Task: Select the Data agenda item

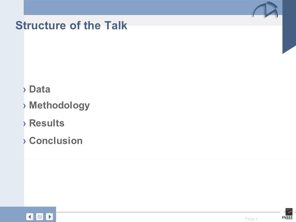Action: (x=40, y=89)
